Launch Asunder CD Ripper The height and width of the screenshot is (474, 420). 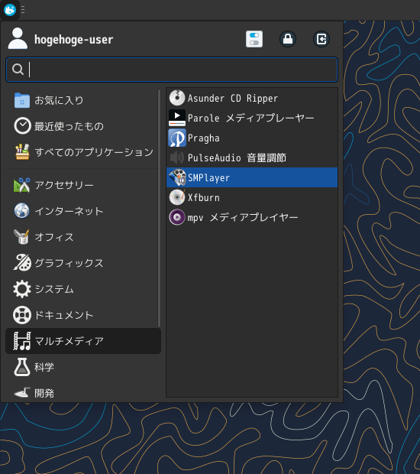point(252,98)
